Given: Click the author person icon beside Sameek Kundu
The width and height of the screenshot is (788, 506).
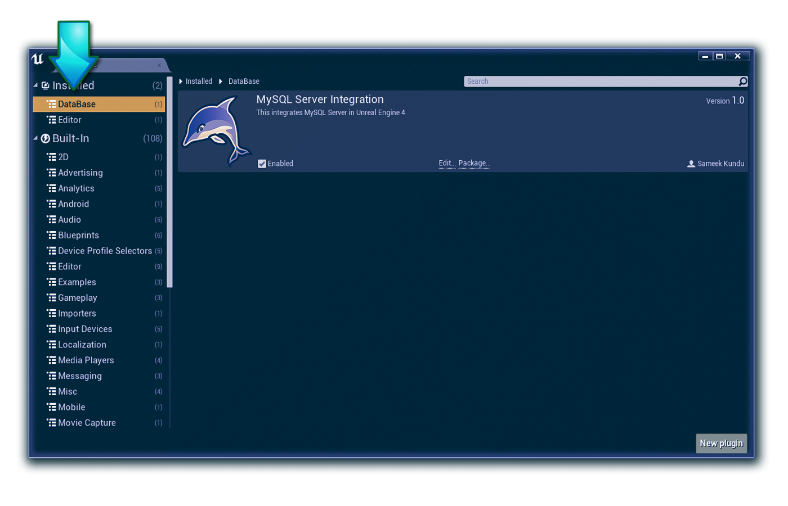Looking at the screenshot, I should click(691, 164).
